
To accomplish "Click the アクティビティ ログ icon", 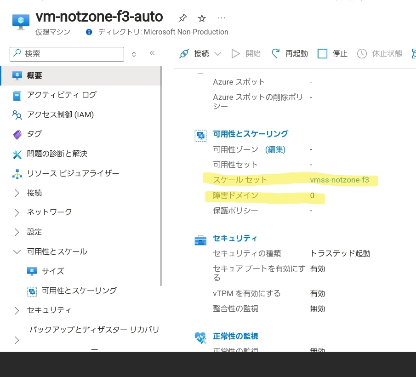I will pyautogui.click(x=17, y=96).
